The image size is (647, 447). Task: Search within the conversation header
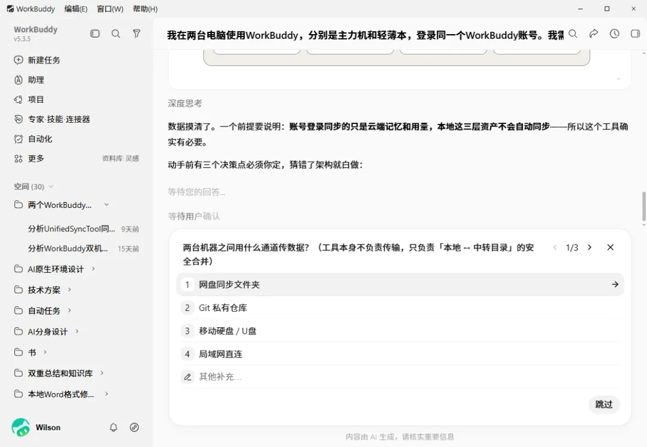tap(573, 34)
